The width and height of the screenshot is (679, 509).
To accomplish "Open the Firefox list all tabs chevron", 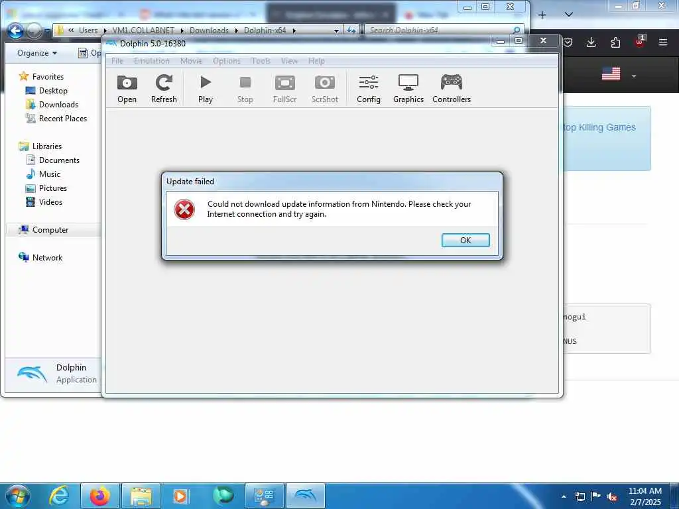I will [568, 15].
